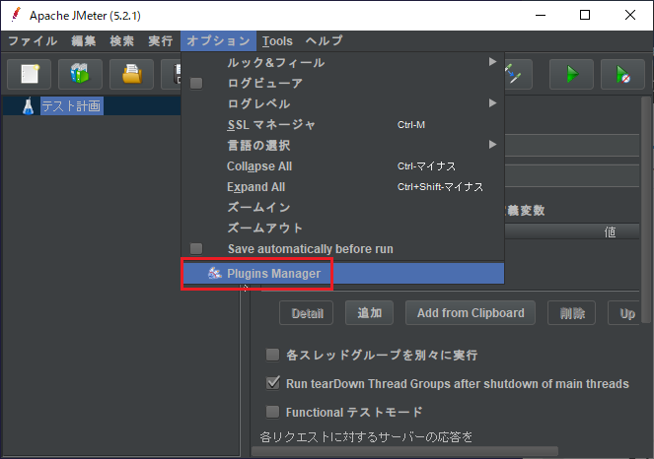Screen dimensions: 654x459
Task: Select Expand All menu entry
Action: pyautogui.click(x=342, y=186)
